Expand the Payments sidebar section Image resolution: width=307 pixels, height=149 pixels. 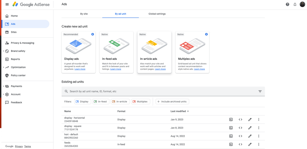[3, 86]
